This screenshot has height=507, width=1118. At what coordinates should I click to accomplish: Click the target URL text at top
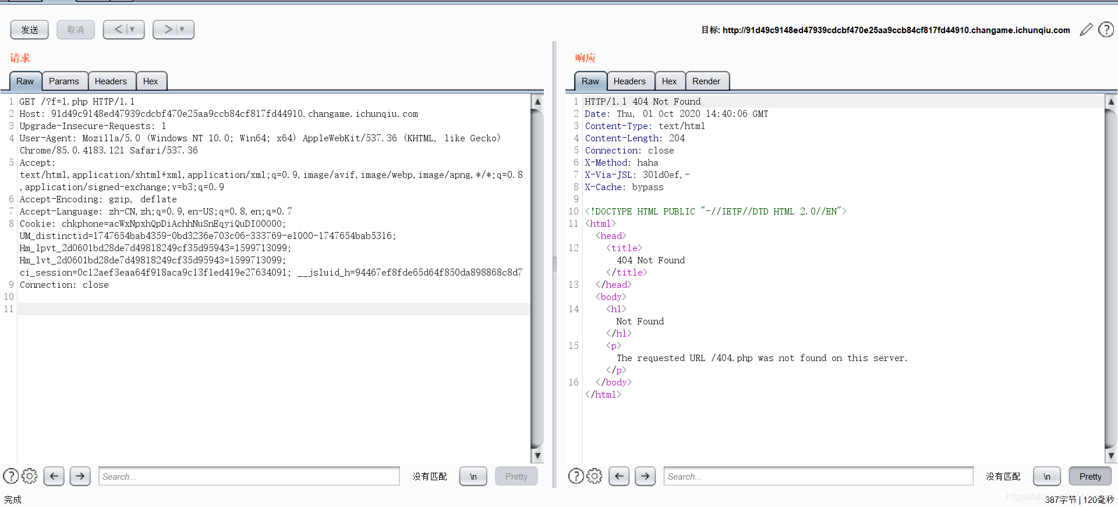(896, 30)
